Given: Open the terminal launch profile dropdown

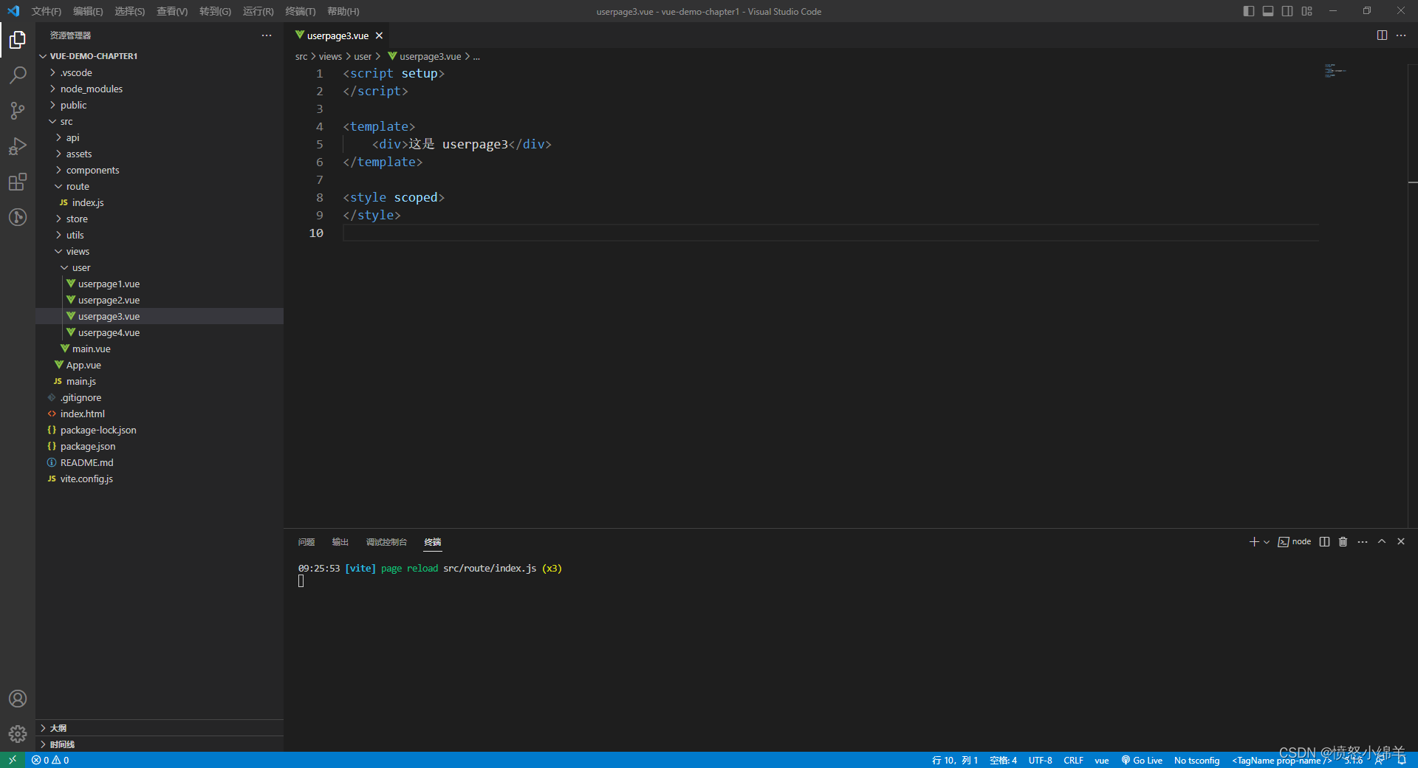Looking at the screenshot, I should pos(1267,542).
